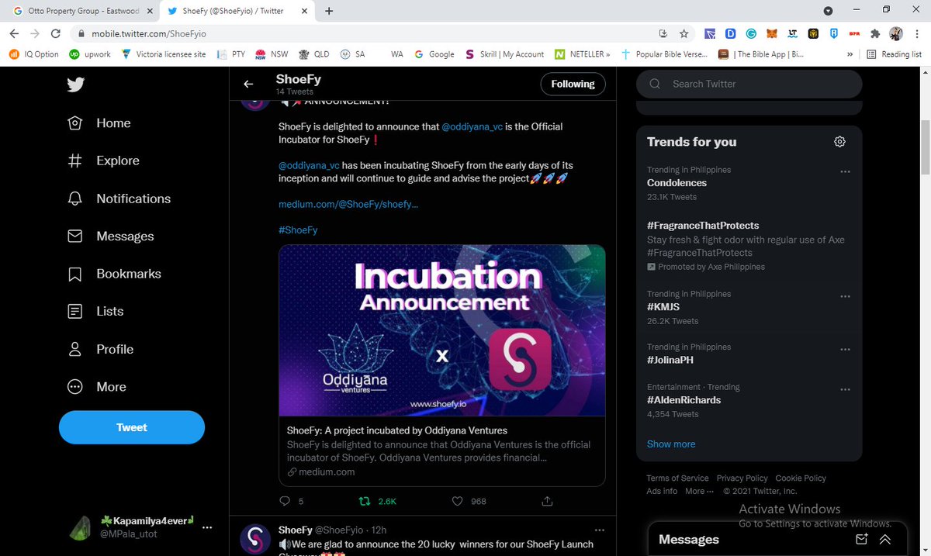Click the Twitter bird logo

(75, 85)
